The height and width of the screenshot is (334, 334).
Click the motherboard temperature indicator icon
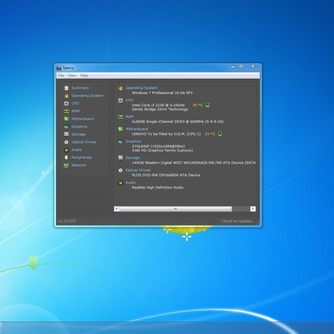pyautogui.click(x=220, y=134)
